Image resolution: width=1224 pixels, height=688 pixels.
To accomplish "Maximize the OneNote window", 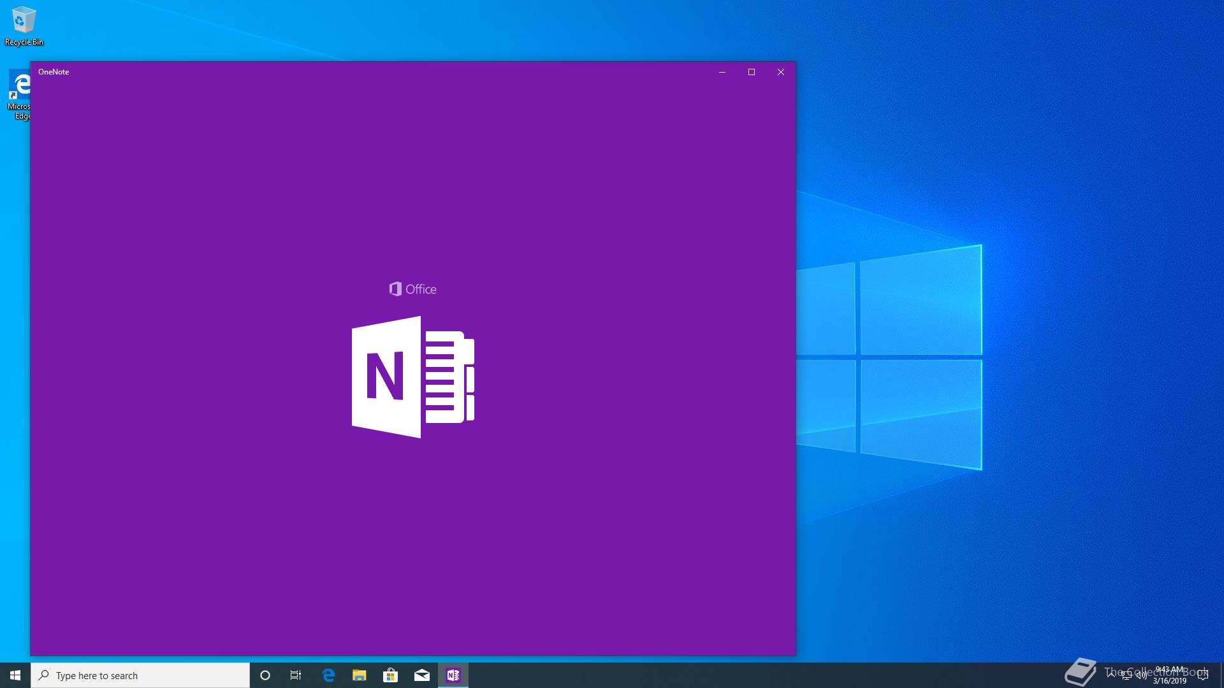I will tap(752, 72).
